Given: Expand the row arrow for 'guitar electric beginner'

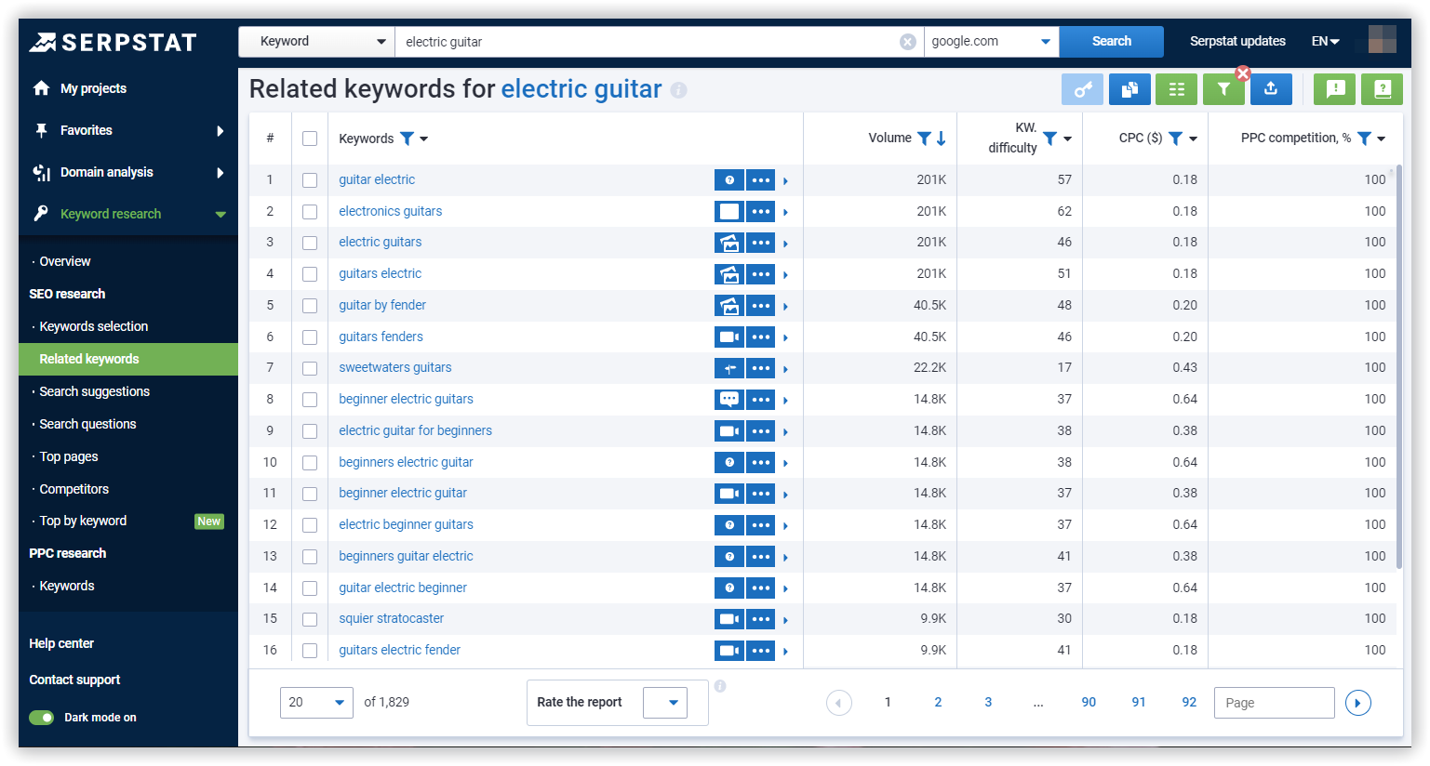Looking at the screenshot, I should coord(786,588).
